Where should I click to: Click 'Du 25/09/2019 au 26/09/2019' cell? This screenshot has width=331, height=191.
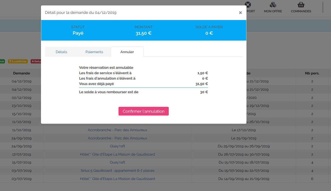[244, 146]
